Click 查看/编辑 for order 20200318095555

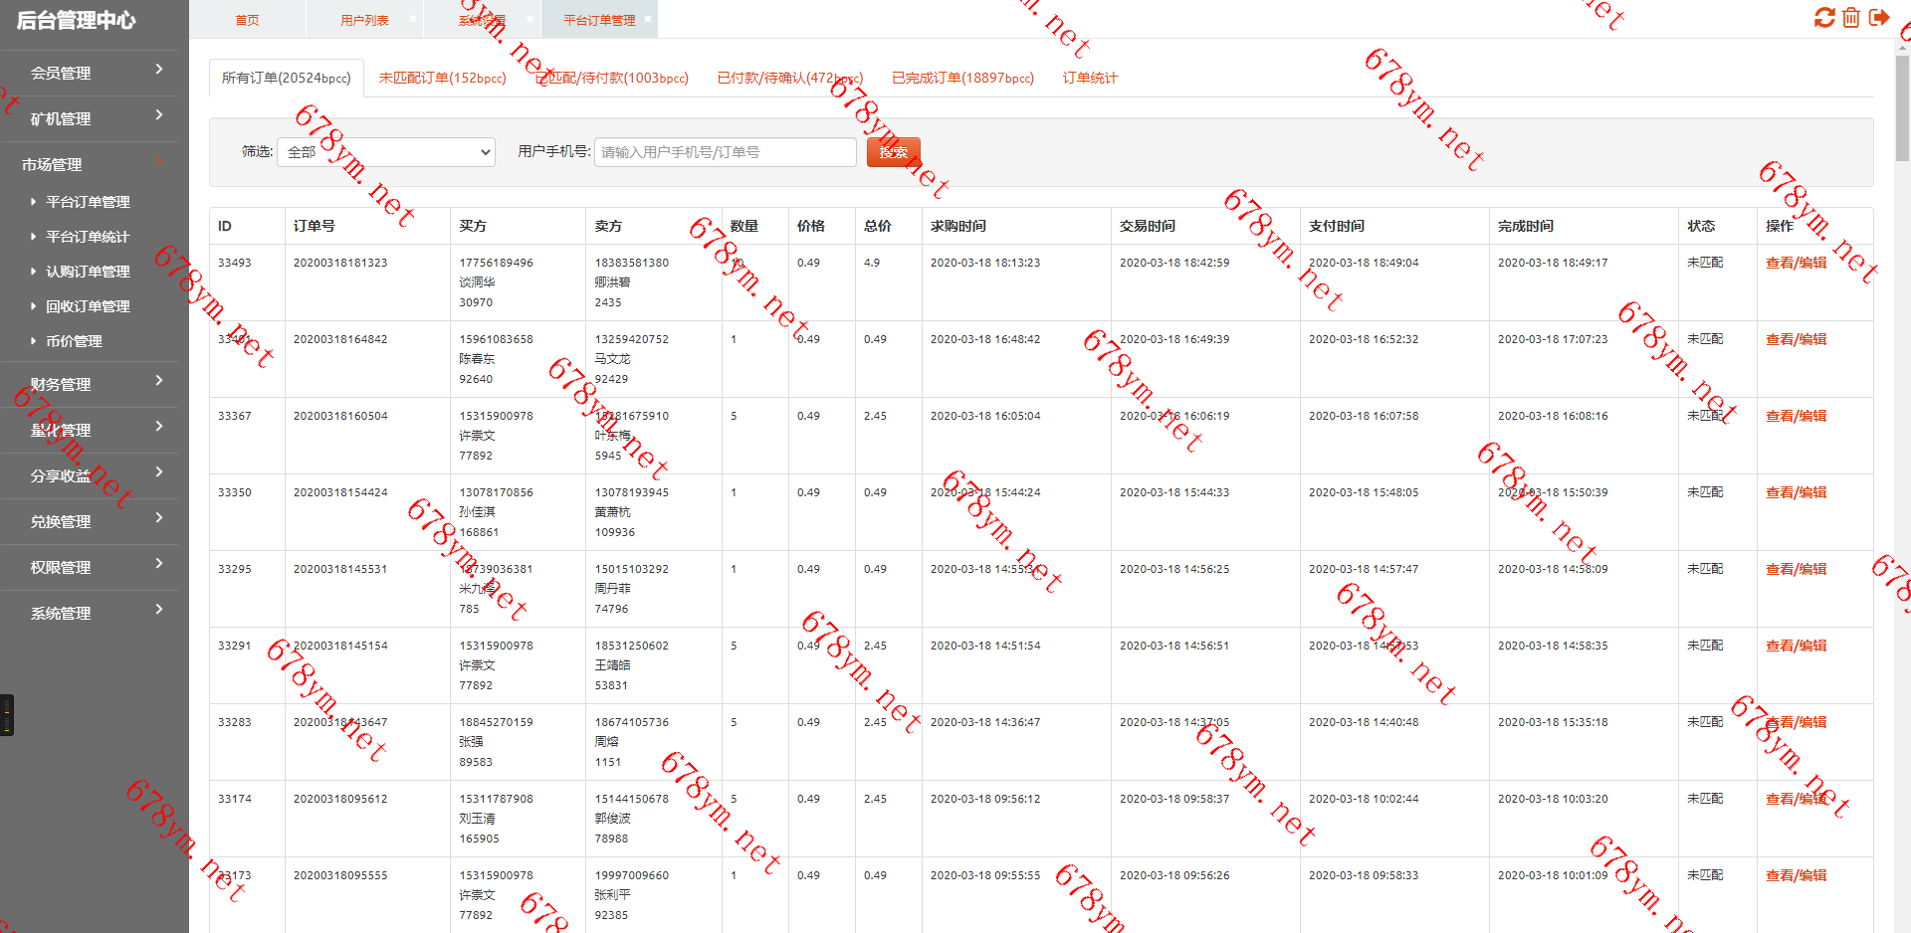(x=1797, y=875)
